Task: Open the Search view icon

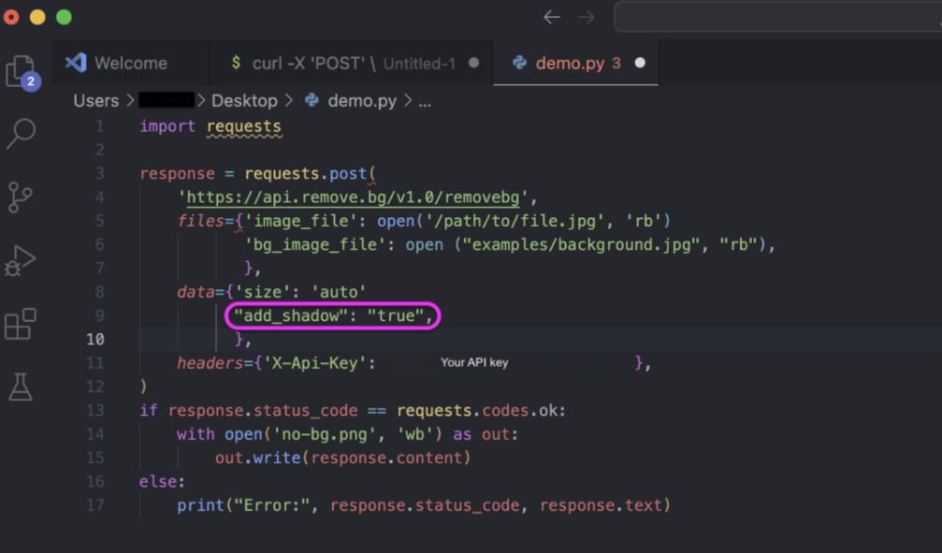Action: click(x=21, y=134)
